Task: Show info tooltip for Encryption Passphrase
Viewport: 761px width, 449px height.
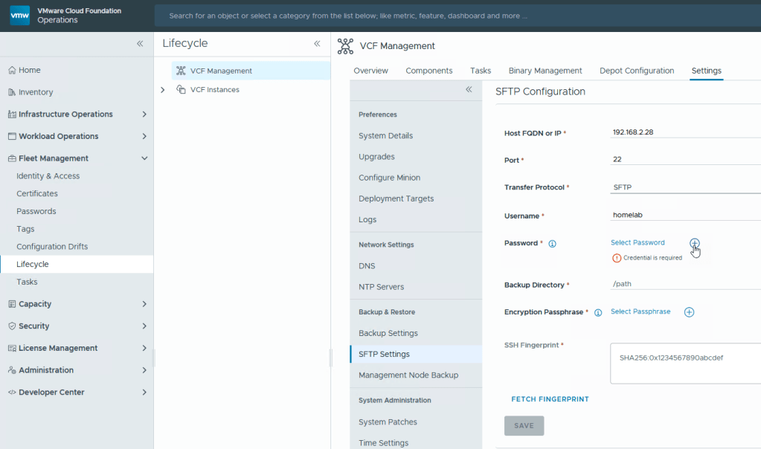Action: [598, 313]
